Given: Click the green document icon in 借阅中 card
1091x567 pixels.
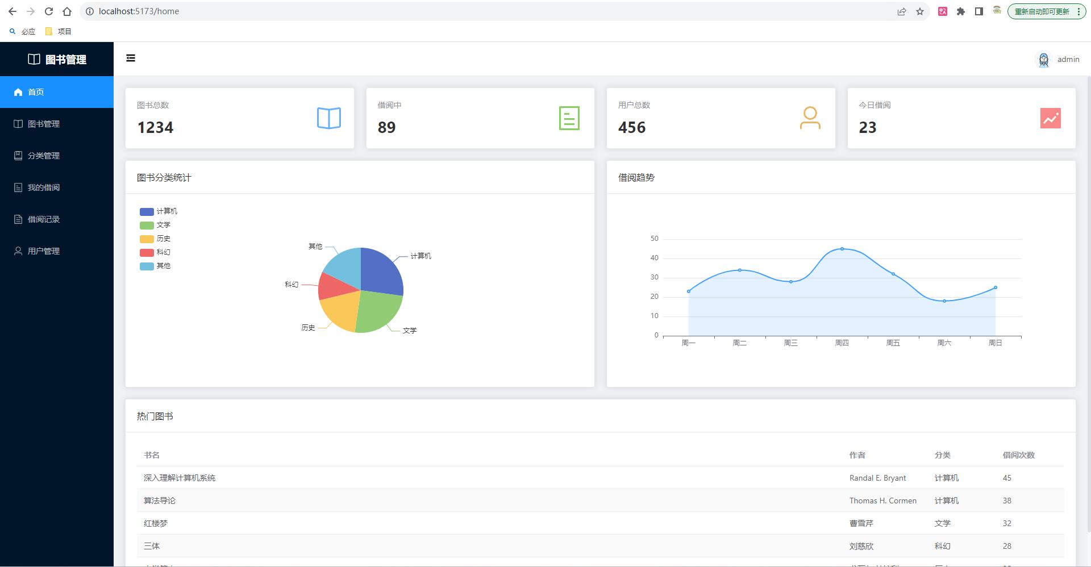Looking at the screenshot, I should 569,118.
